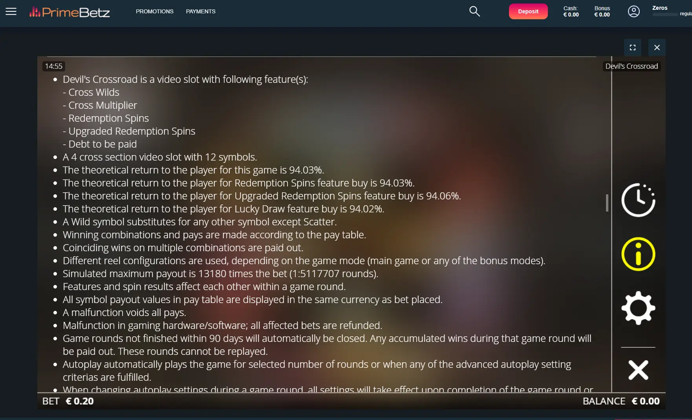Open the hamburger main menu

11,11
